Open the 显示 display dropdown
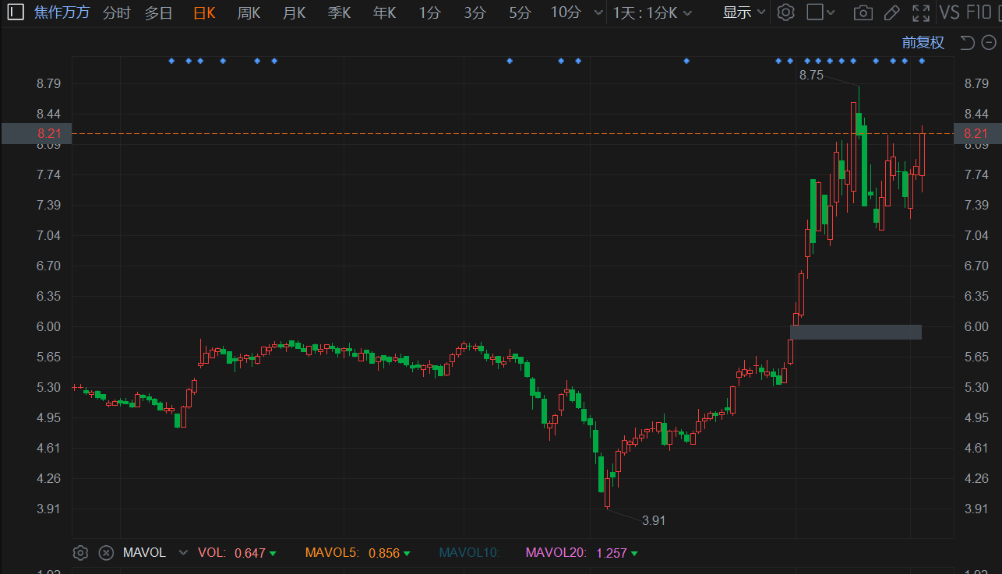 (744, 12)
